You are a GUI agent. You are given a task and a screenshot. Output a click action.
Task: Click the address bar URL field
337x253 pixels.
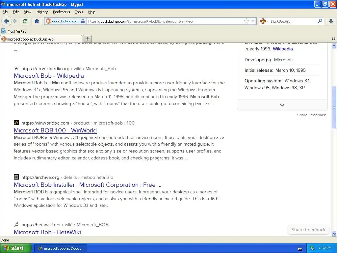point(165,21)
